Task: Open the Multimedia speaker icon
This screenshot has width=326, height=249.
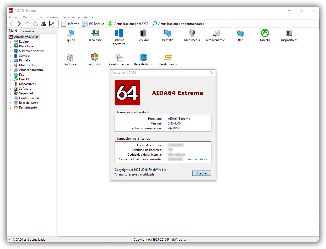Action: coord(192,33)
